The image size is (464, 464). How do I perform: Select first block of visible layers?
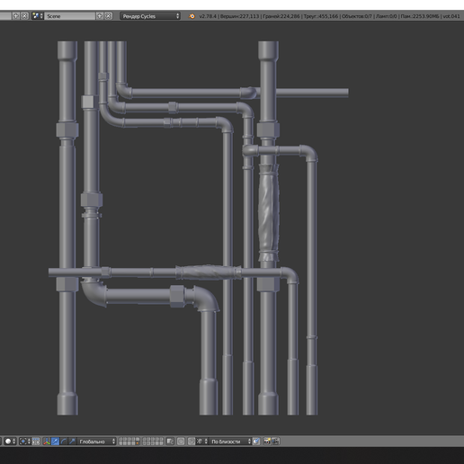129,442
